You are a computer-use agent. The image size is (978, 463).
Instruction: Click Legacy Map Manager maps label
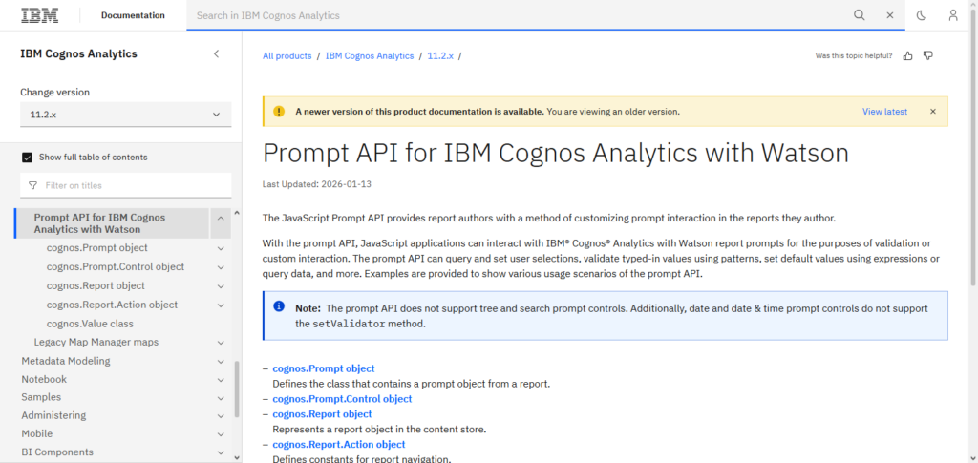[96, 342]
